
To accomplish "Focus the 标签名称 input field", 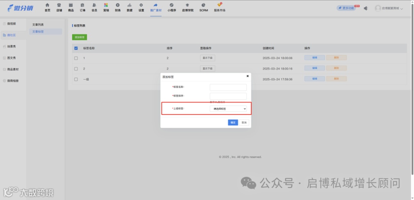I will (228, 87).
